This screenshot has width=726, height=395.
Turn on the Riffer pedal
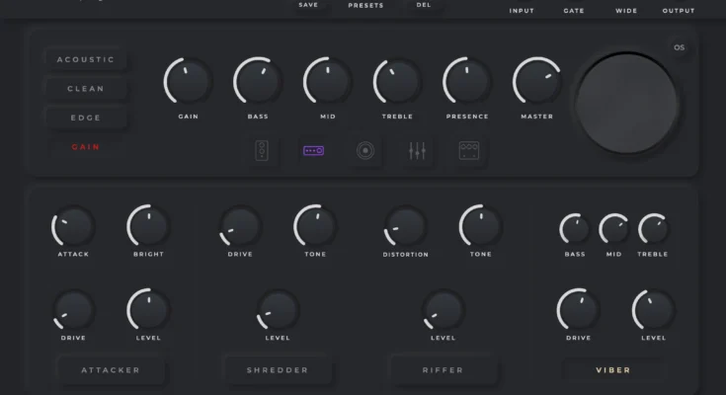(x=444, y=370)
